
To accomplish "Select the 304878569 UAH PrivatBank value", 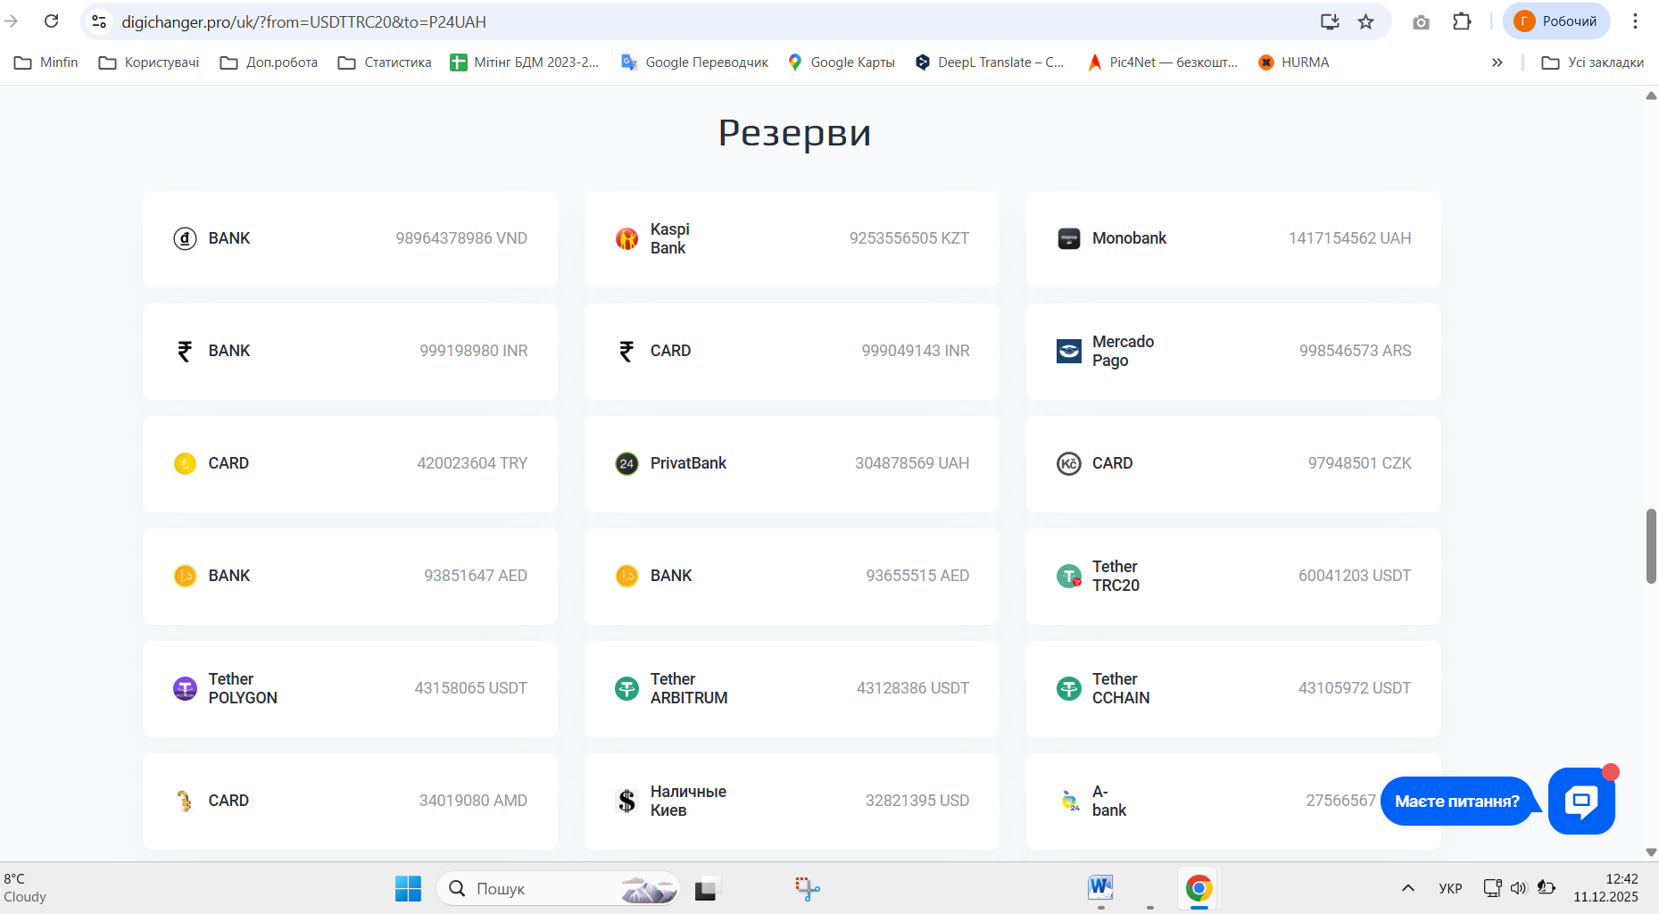I will 912,463.
